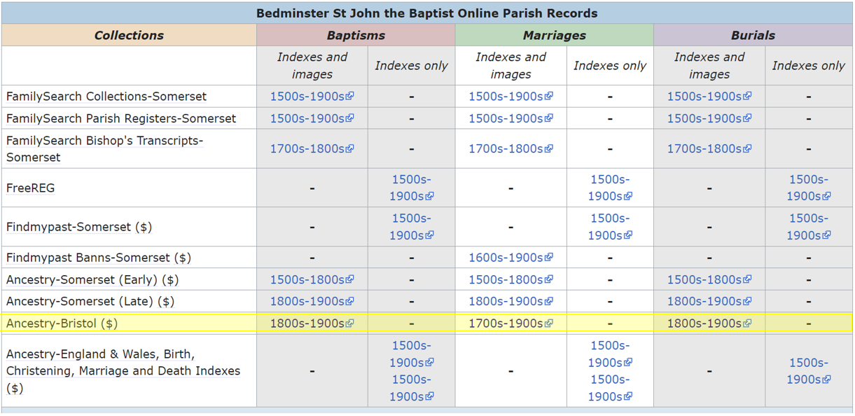Open FamilySearch Parish Registers-Somerset burials link
Screen dimensions: 855x416
709,118
